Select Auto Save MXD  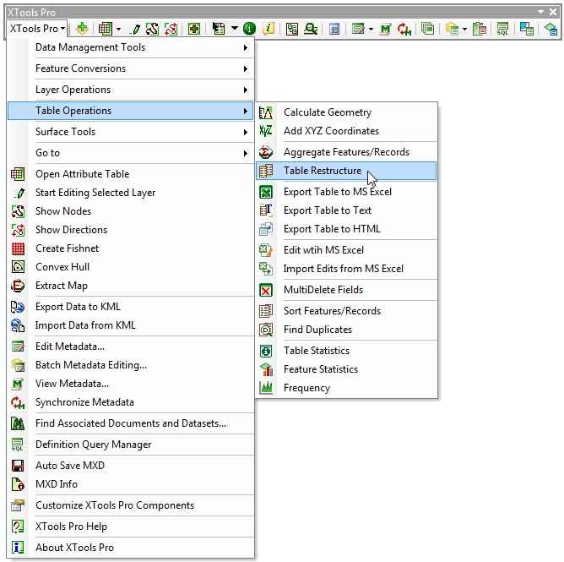click(x=131, y=466)
